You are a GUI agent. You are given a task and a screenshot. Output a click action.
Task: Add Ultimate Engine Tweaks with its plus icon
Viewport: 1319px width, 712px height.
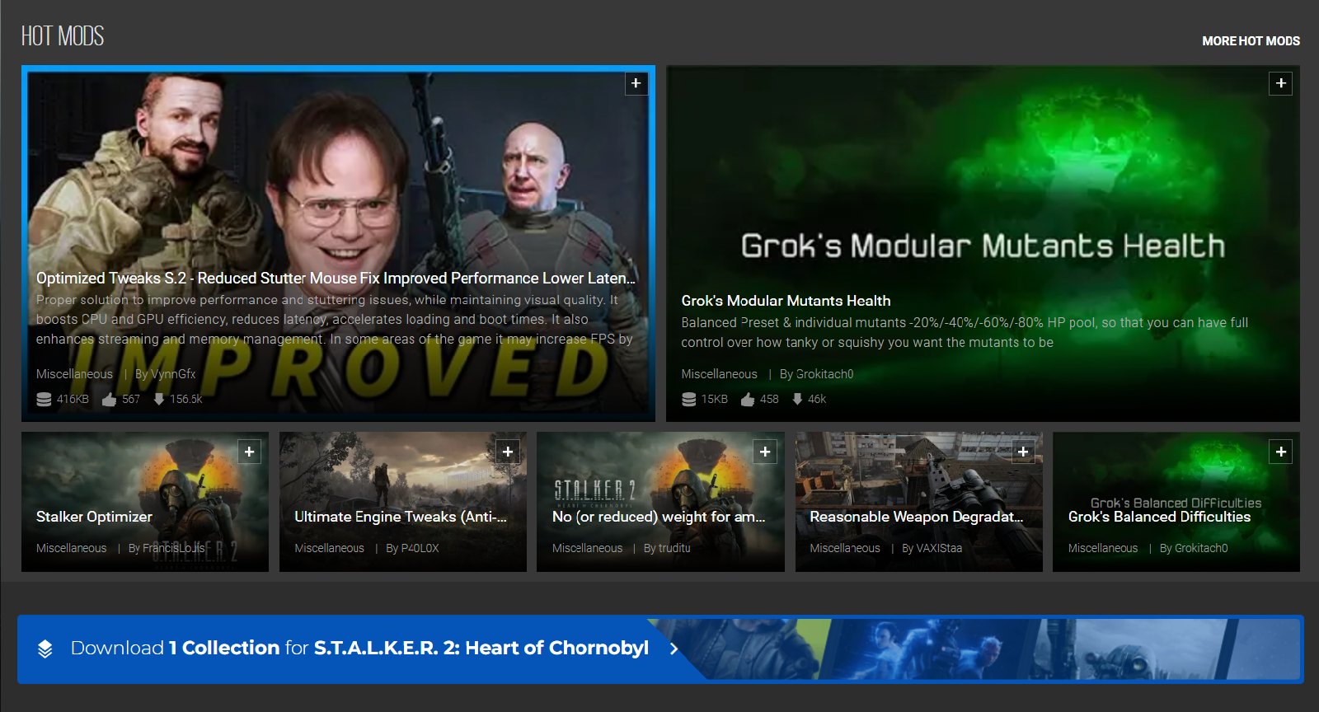507,452
